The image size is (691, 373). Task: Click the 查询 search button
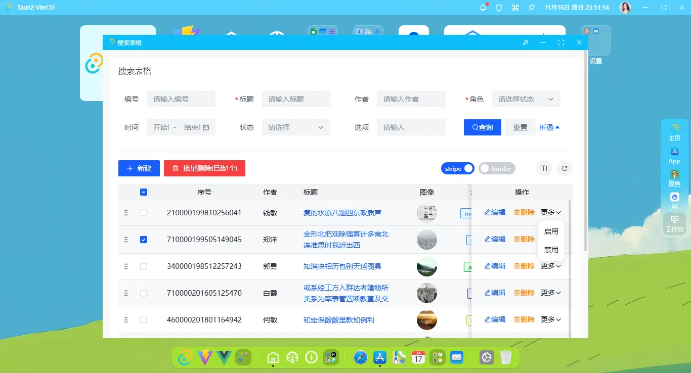pos(482,127)
